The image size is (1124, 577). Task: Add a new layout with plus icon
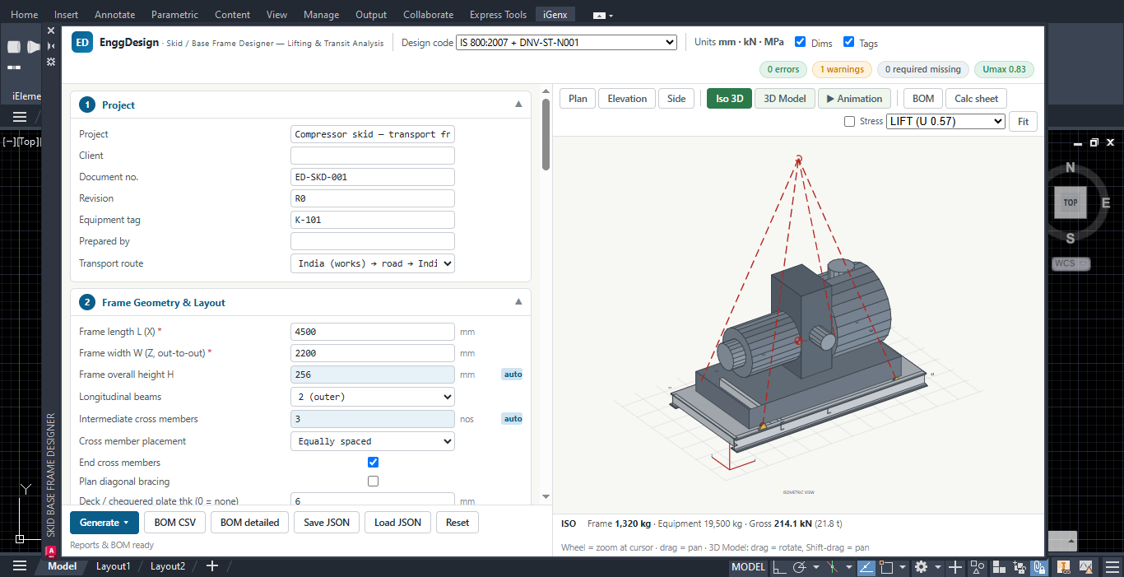[212, 566]
